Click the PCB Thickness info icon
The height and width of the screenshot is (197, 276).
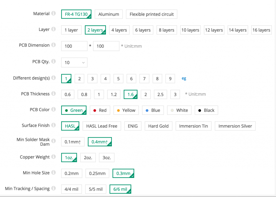click(x=54, y=94)
